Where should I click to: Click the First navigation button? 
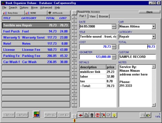click(x=9, y=115)
